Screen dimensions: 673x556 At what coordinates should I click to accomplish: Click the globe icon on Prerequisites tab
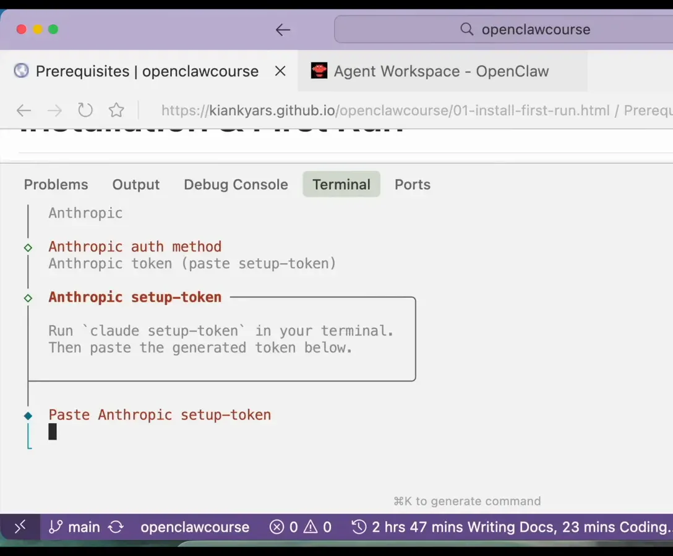coord(21,70)
